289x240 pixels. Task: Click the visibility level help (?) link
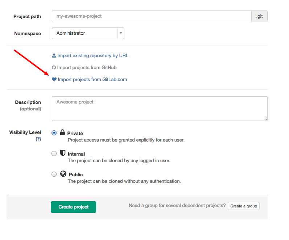(x=38, y=139)
